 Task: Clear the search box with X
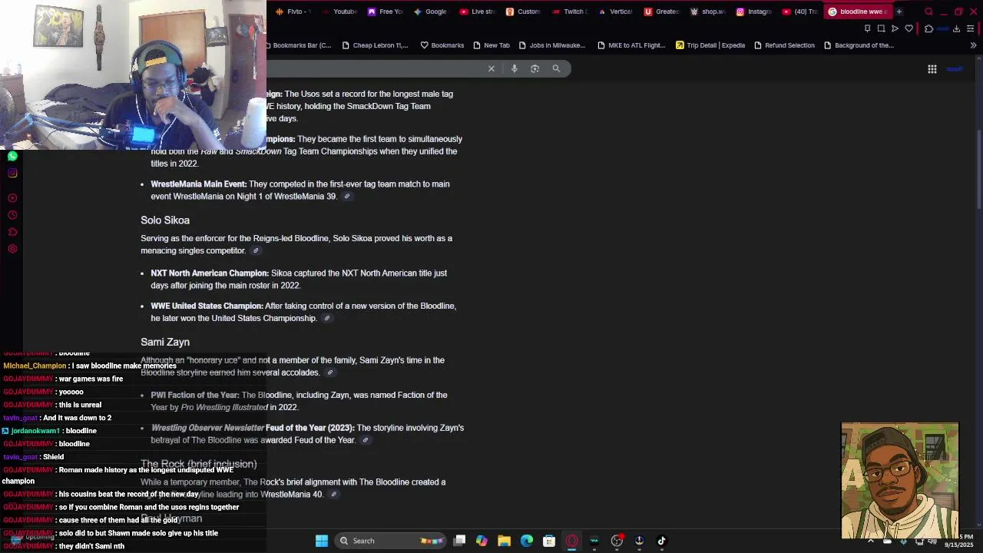pos(491,68)
